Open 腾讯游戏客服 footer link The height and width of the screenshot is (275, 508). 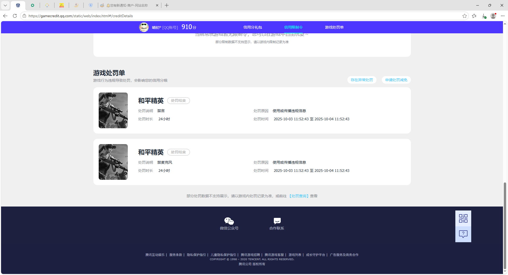tap(274, 255)
